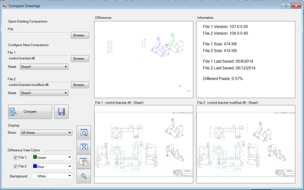Click the text File 1 Version: 107.0.0.85

point(225,27)
